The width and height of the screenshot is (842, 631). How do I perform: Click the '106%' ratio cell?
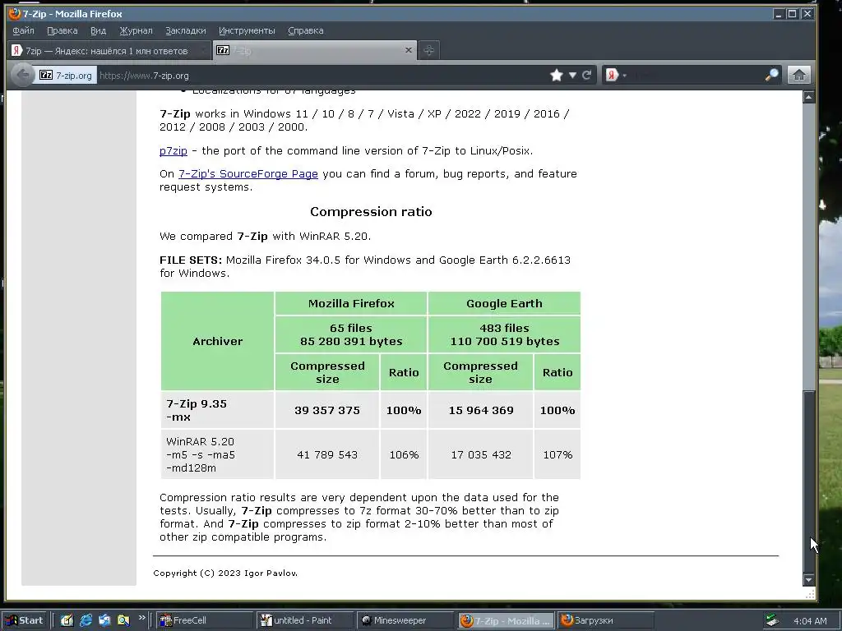click(404, 454)
